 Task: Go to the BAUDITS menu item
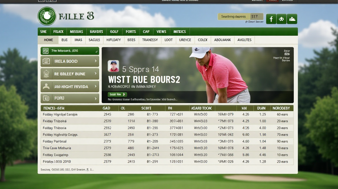click(x=96, y=31)
